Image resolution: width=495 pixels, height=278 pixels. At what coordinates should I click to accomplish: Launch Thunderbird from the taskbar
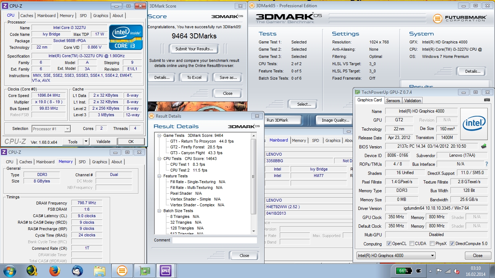[x=77, y=271]
